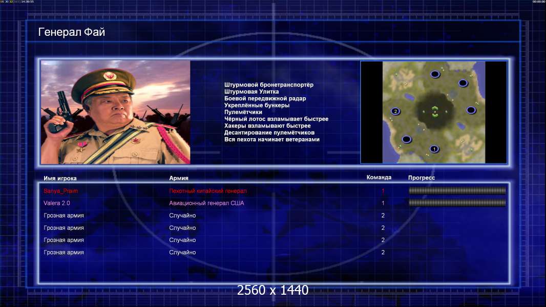
Task: Click the "Прогресс" column header
Action: tap(422, 178)
